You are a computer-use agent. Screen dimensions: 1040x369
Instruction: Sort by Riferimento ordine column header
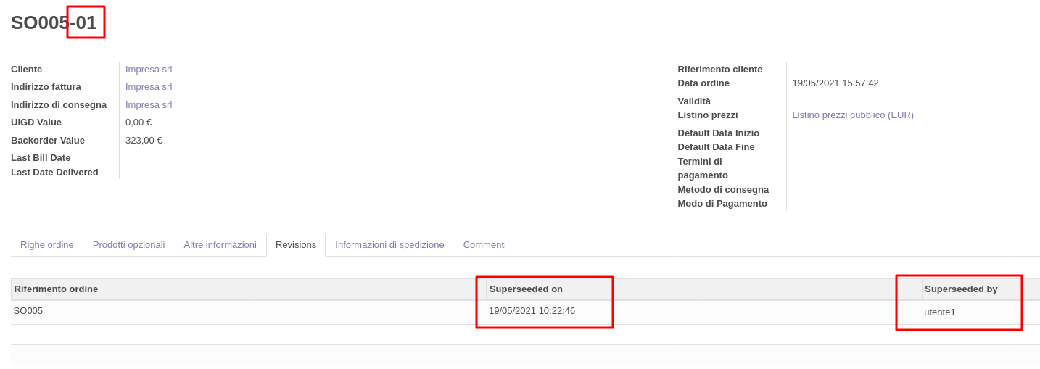coord(56,289)
